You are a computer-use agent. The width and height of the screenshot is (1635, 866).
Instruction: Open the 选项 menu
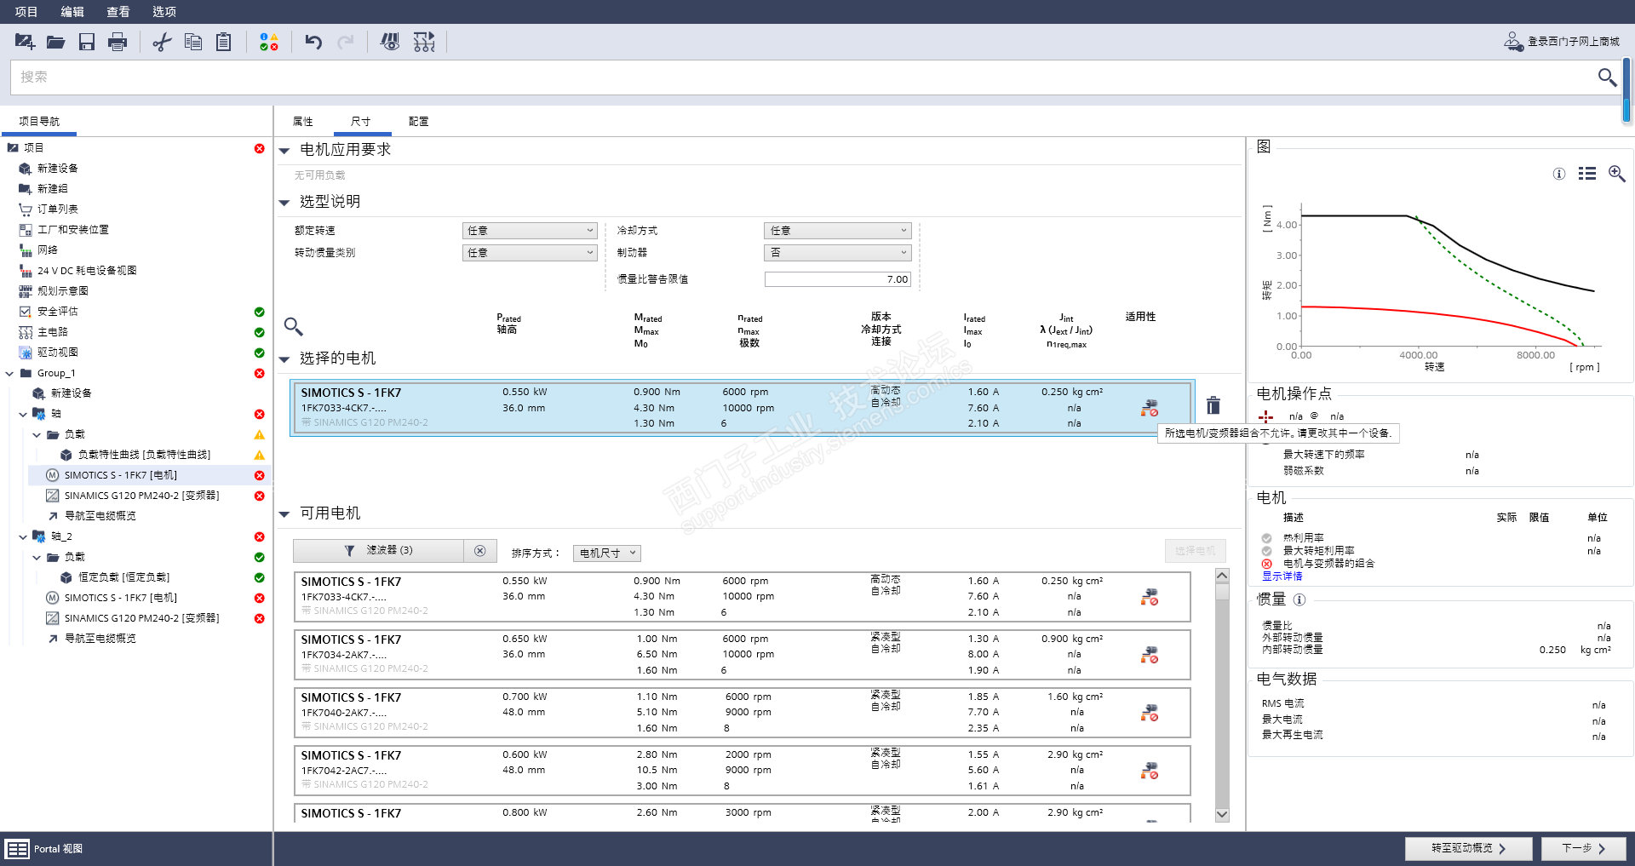[164, 12]
